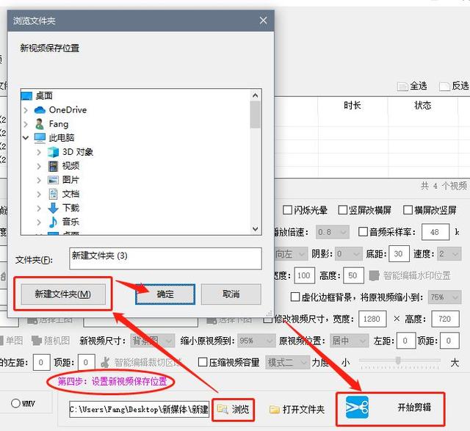Expand the 3D 对象 node
This screenshot has width=470, height=431.
tap(39, 152)
